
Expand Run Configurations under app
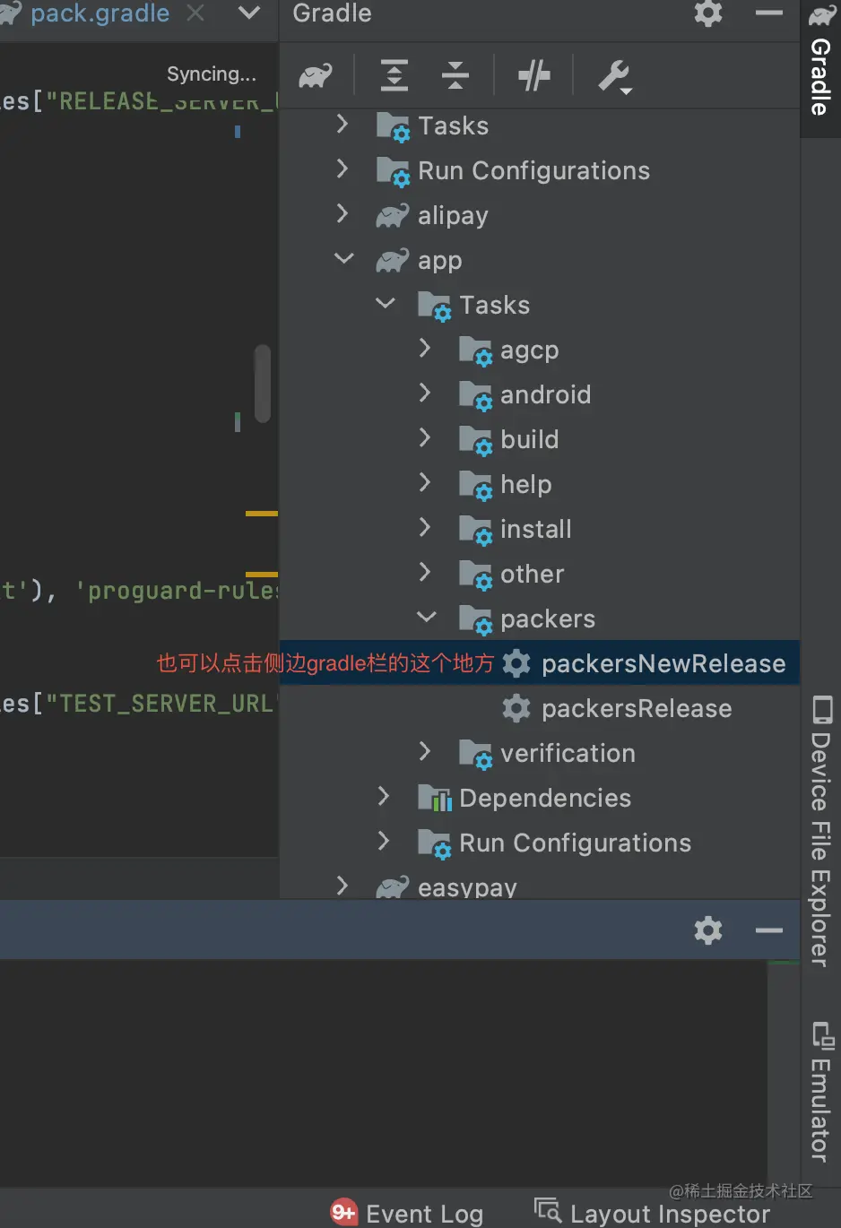(x=383, y=841)
